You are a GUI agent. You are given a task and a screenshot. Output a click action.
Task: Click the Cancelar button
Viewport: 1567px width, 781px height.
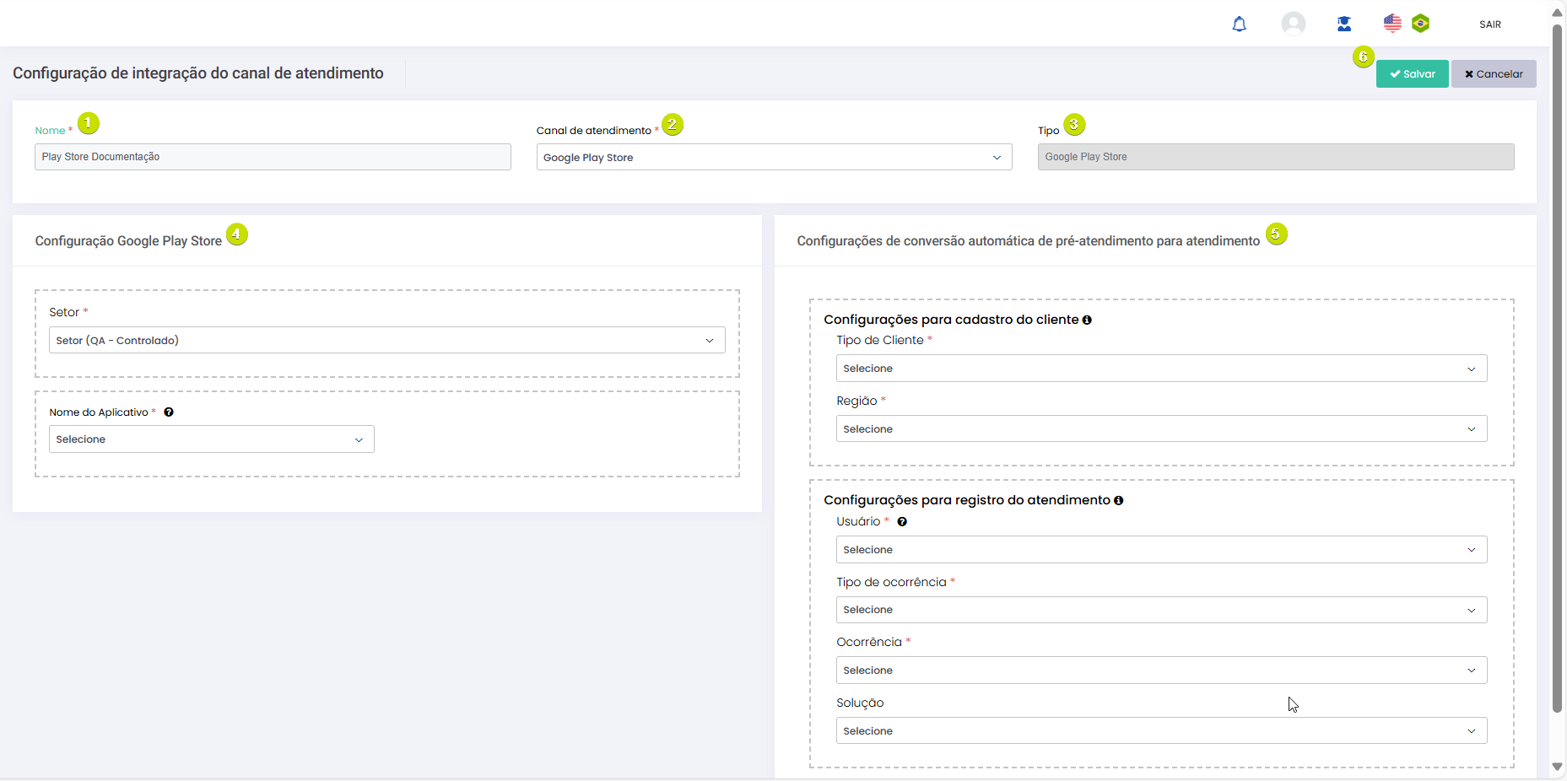[1493, 74]
